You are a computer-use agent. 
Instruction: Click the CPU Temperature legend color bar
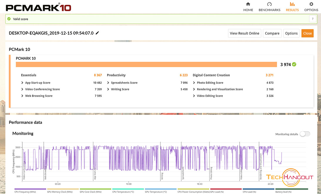(128, 189)
